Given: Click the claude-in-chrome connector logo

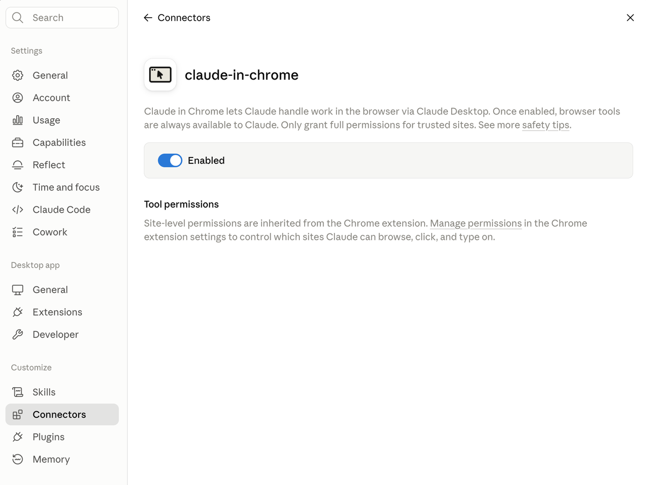Looking at the screenshot, I should coord(160,75).
